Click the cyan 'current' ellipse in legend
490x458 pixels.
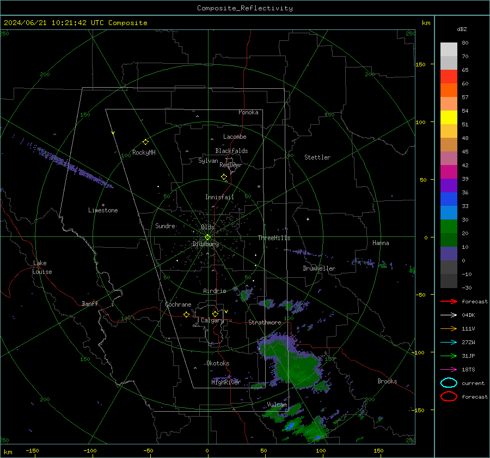[x=449, y=383]
